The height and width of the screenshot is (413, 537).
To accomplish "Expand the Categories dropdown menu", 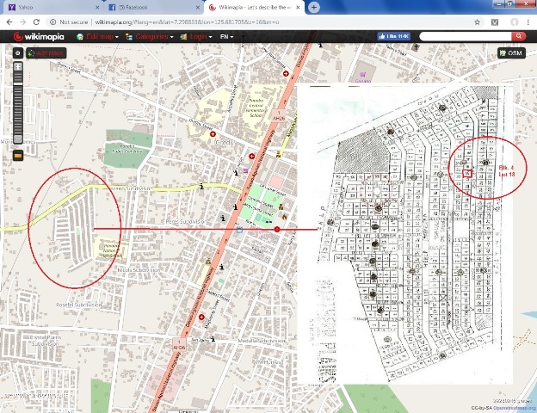I will click(x=150, y=37).
